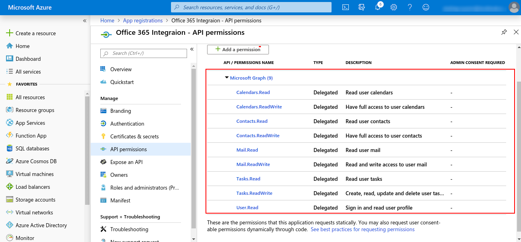521x242 pixels.
Task: Open the Calendars.ReadWrite permission link
Action: click(259, 107)
